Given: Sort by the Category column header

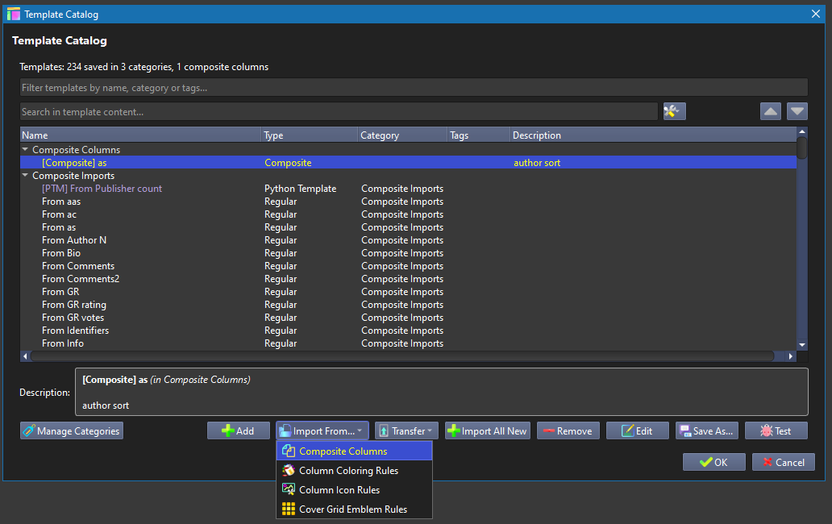Looking at the screenshot, I should click(x=402, y=135).
